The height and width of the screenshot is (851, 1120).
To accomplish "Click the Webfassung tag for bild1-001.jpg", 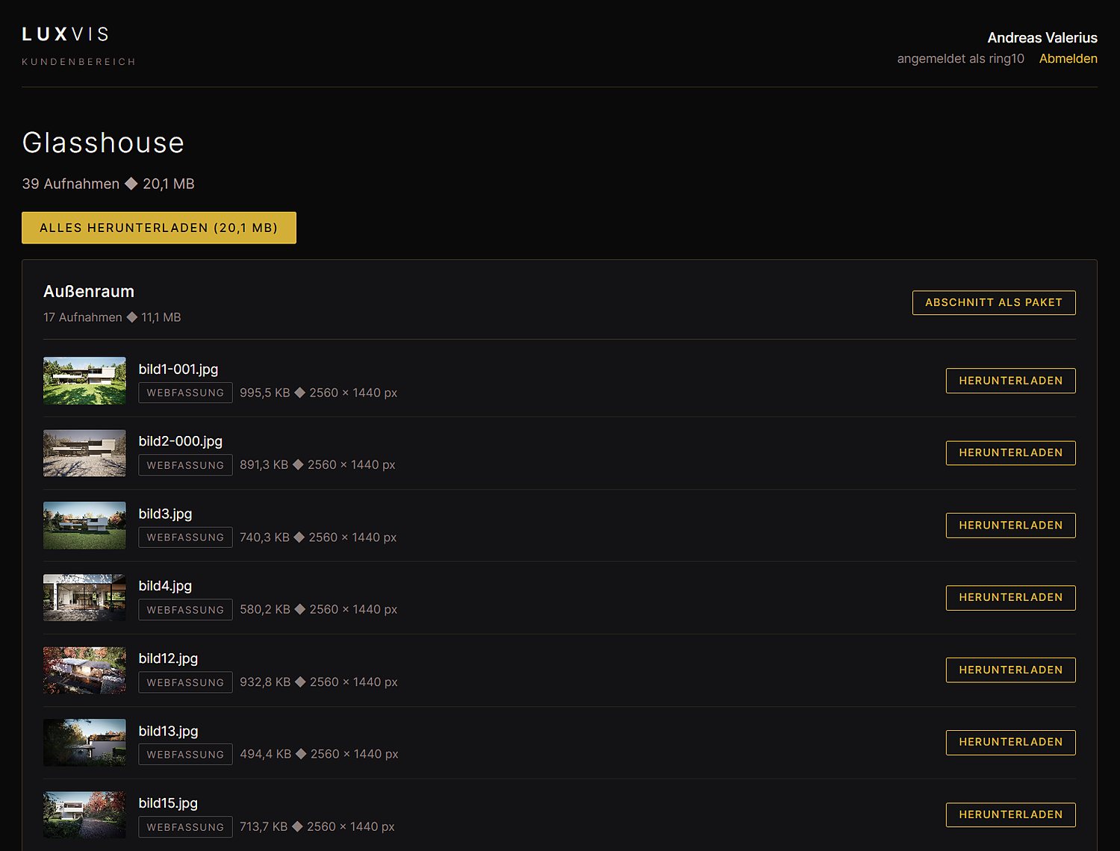I will pyautogui.click(x=185, y=393).
